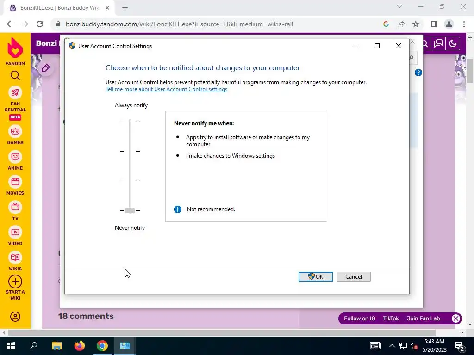Open the notification center icon

(x=460, y=346)
